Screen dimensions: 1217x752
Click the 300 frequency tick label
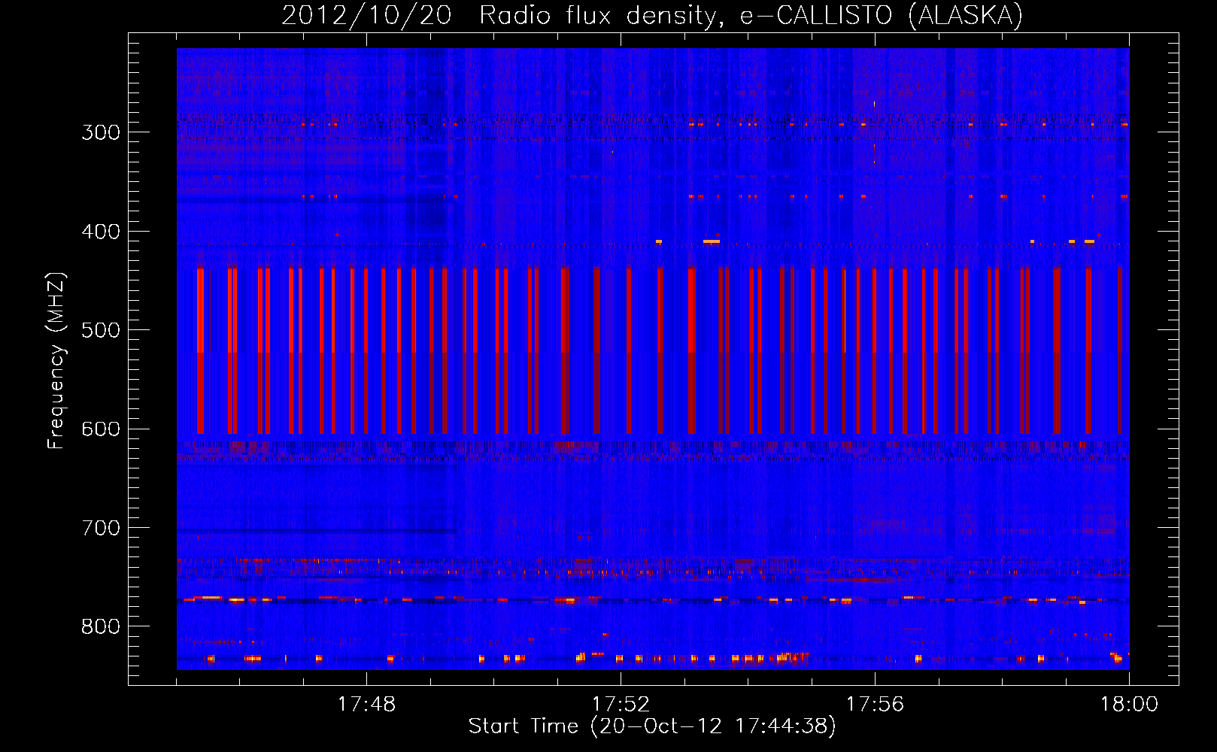(x=101, y=132)
